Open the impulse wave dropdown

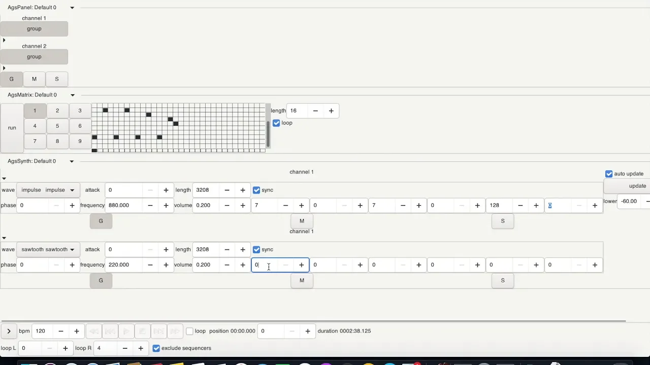[48, 190]
